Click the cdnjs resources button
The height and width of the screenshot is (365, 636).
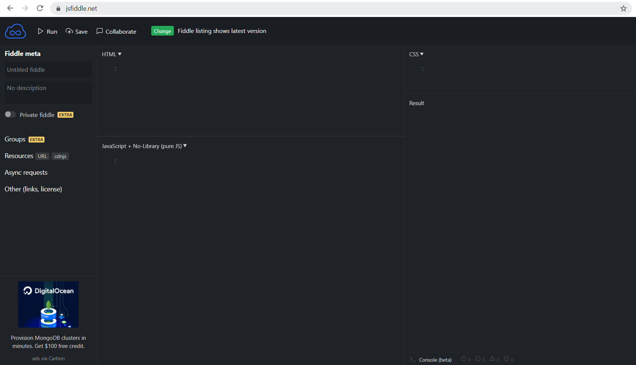pyautogui.click(x=60, y=156)
